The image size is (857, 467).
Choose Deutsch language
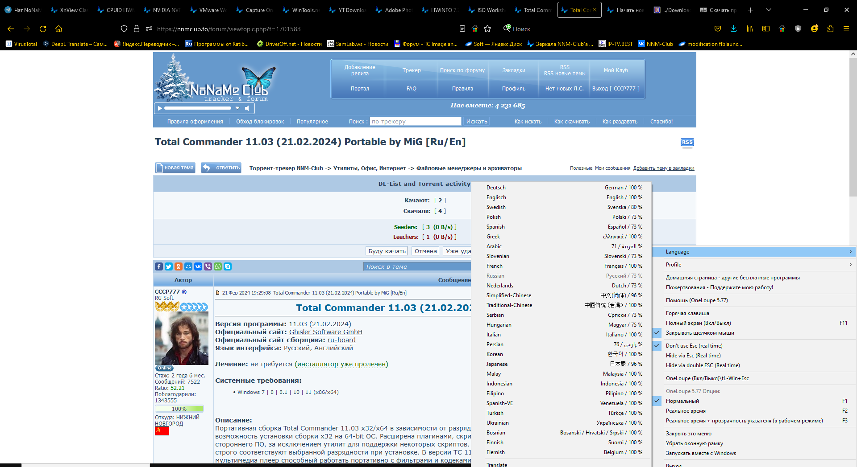[562, 188]
